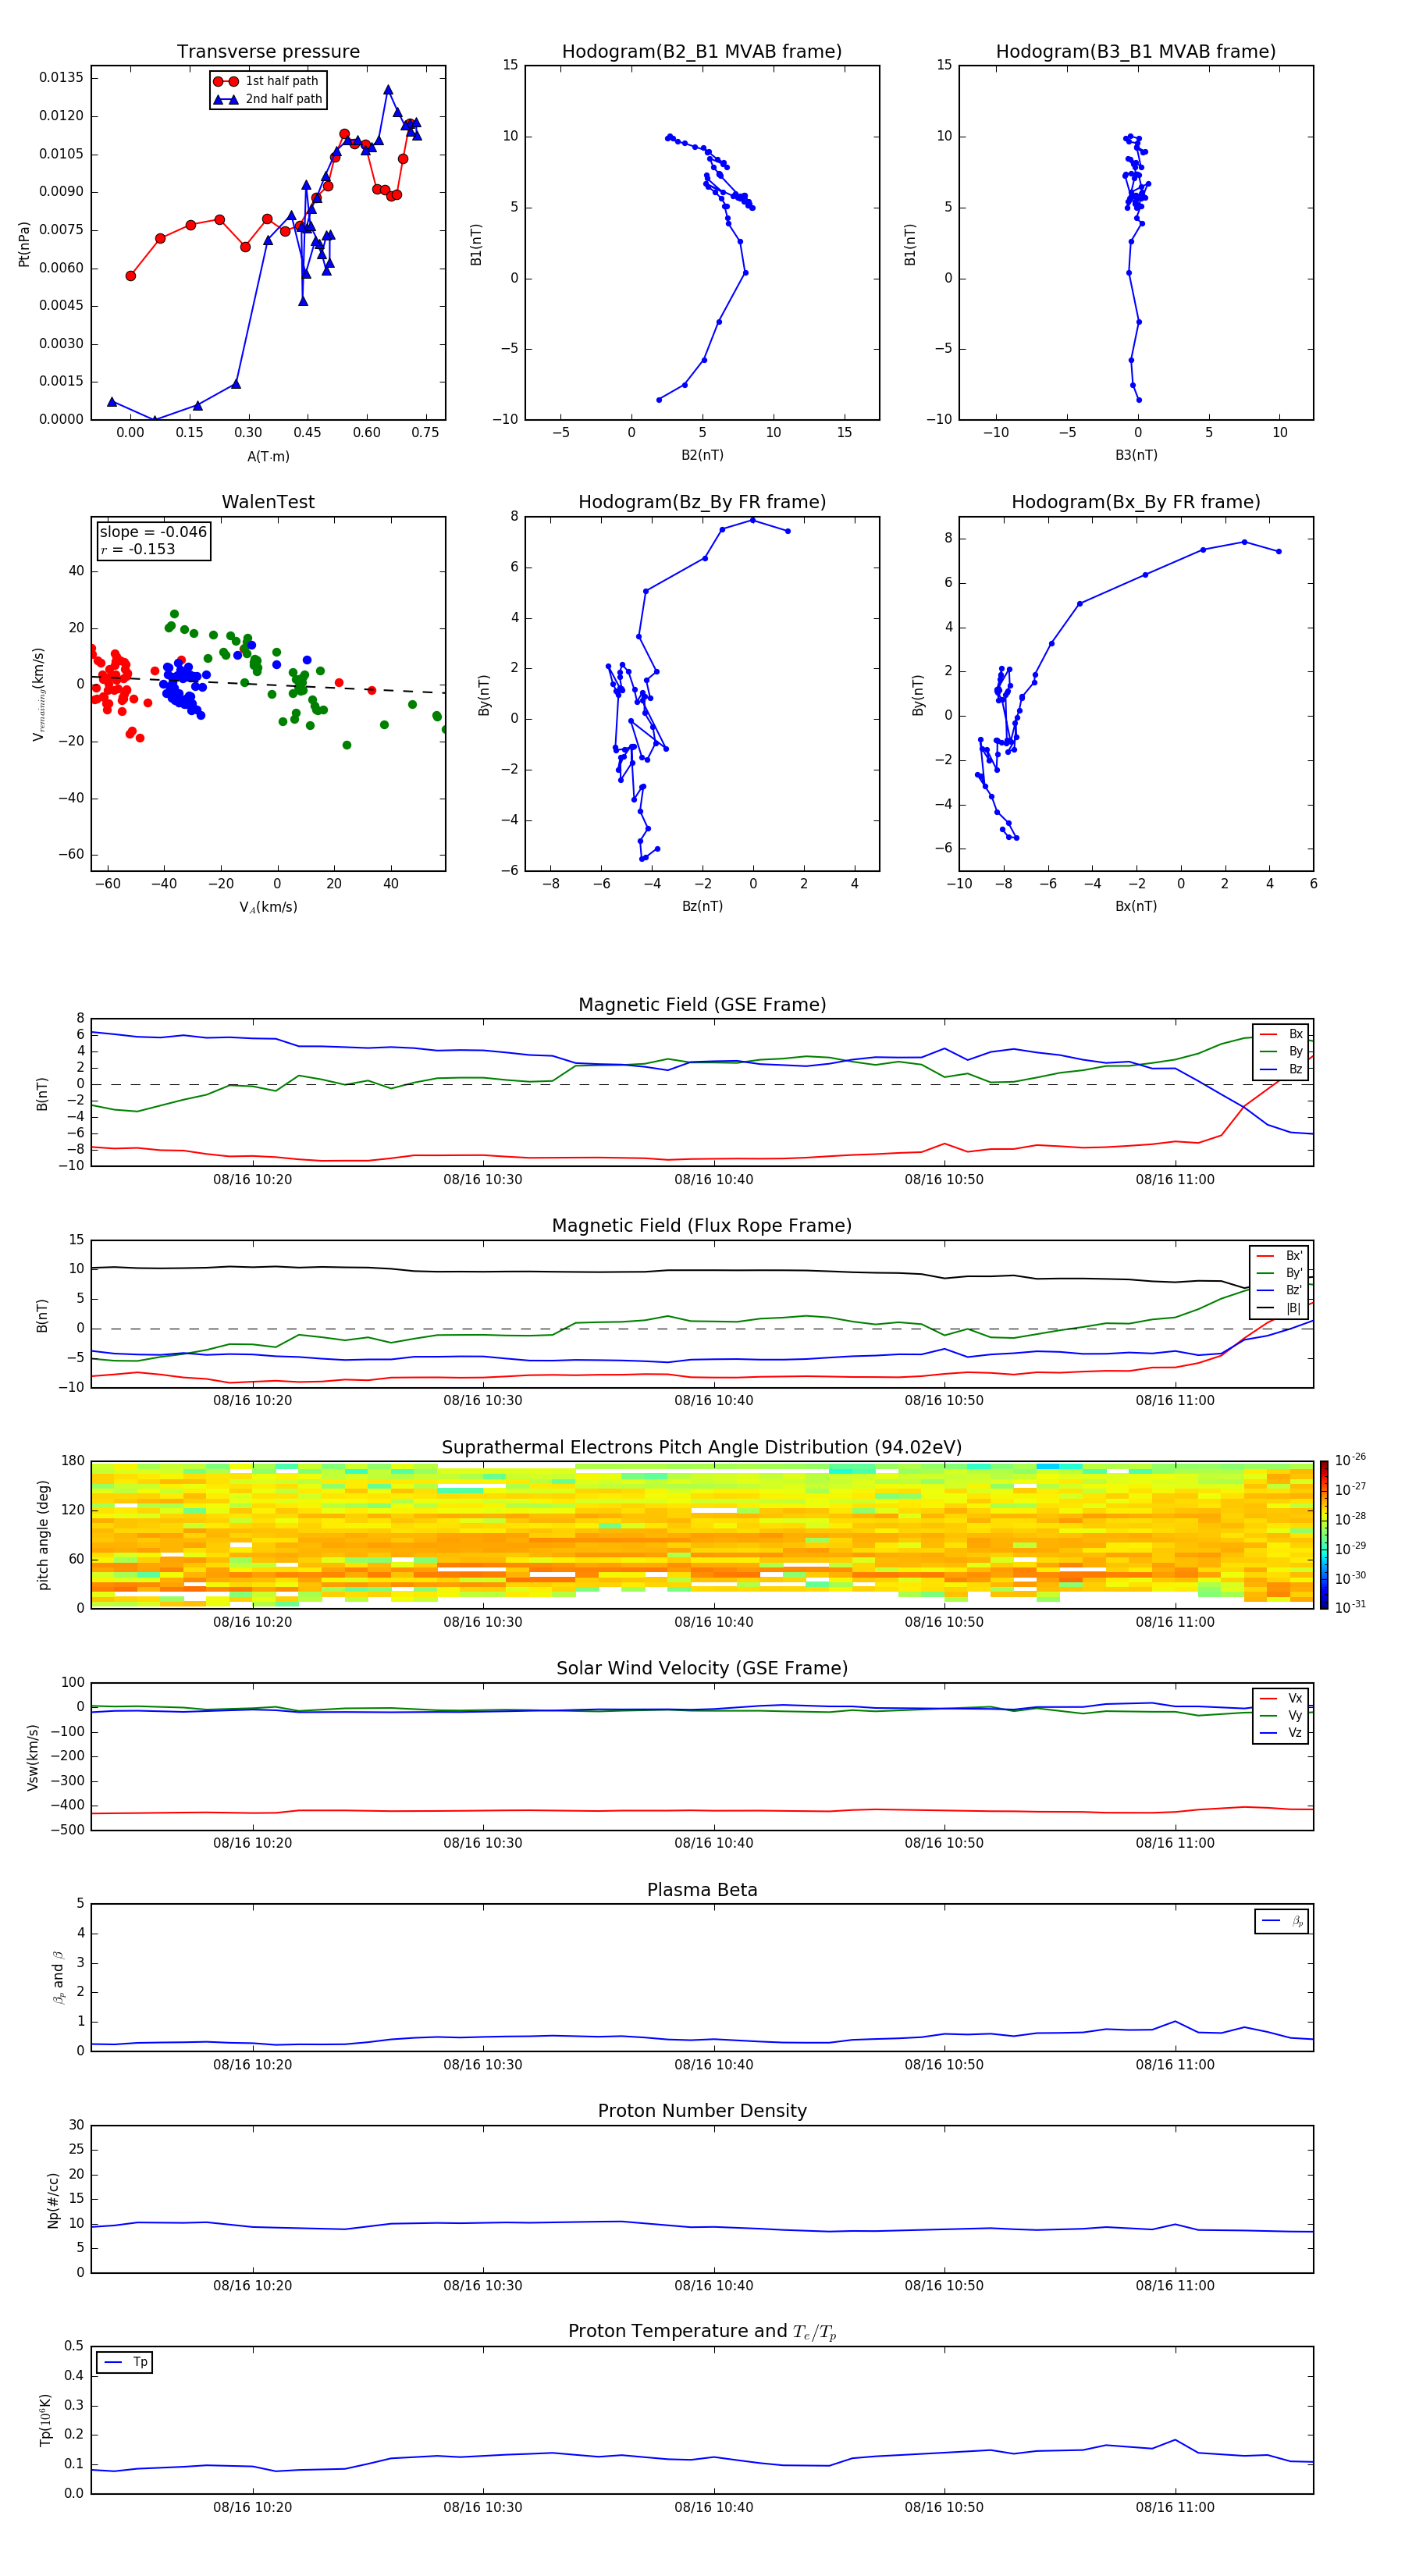Click the Vz entry in velocity legend
This screenshot has width=1405, height=2576.
pyautogui.click(x=1281, y=1733)
